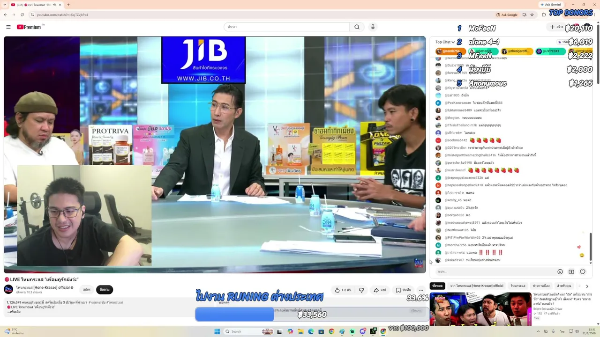Open the Windows Start menu

[x=217, y=331]
